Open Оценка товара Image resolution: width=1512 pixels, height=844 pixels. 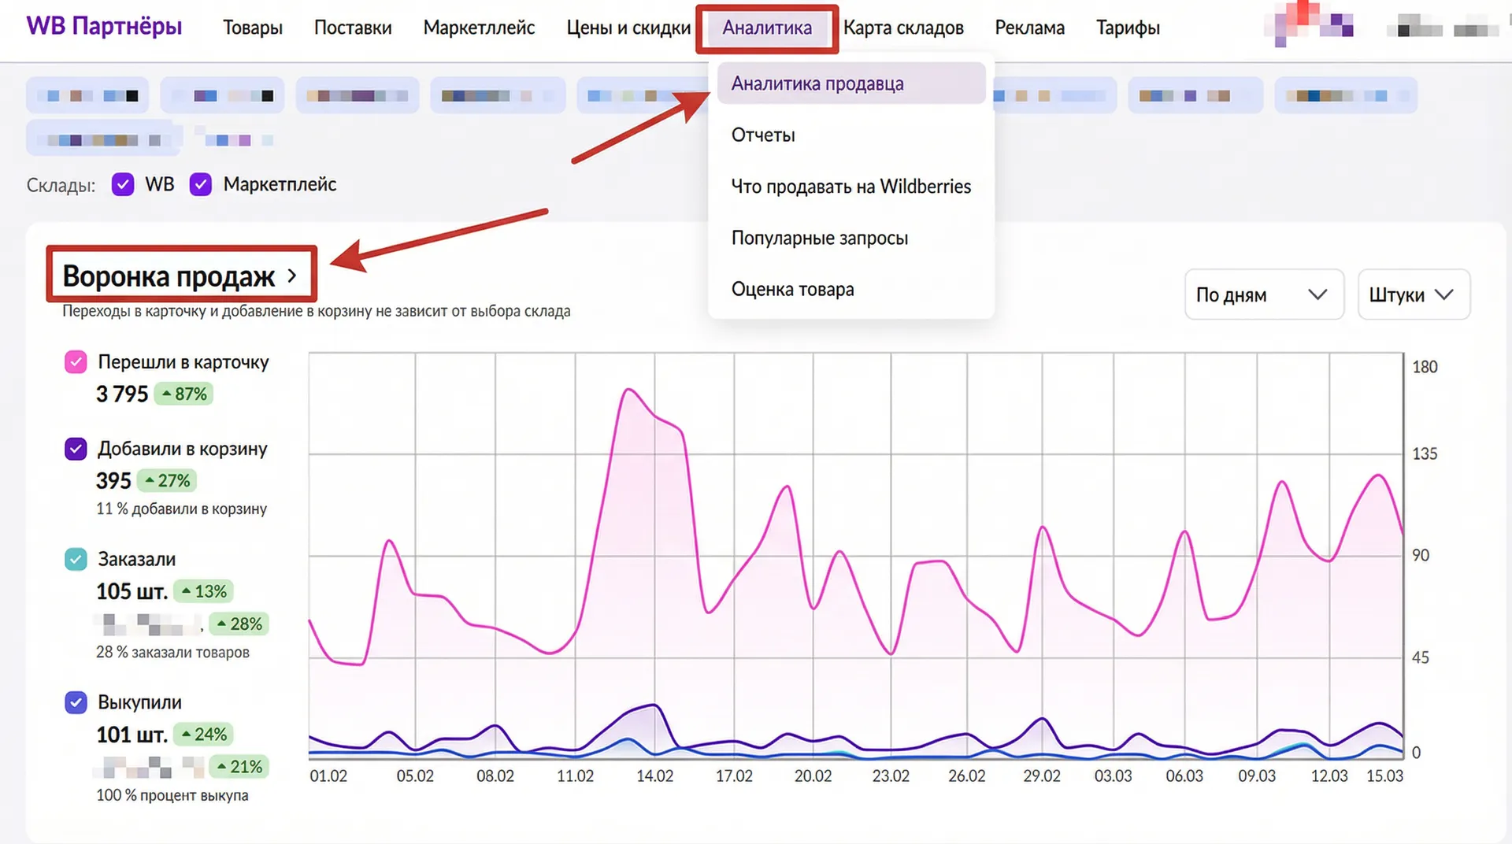793,289
